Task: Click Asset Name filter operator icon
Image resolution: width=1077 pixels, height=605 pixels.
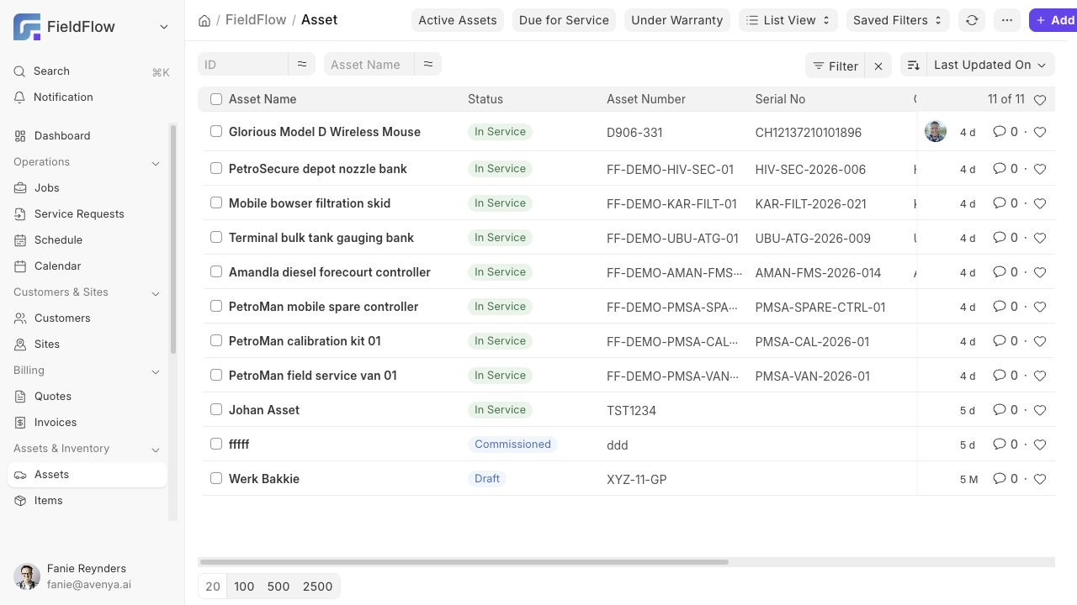Action: (x=428, y=64)
